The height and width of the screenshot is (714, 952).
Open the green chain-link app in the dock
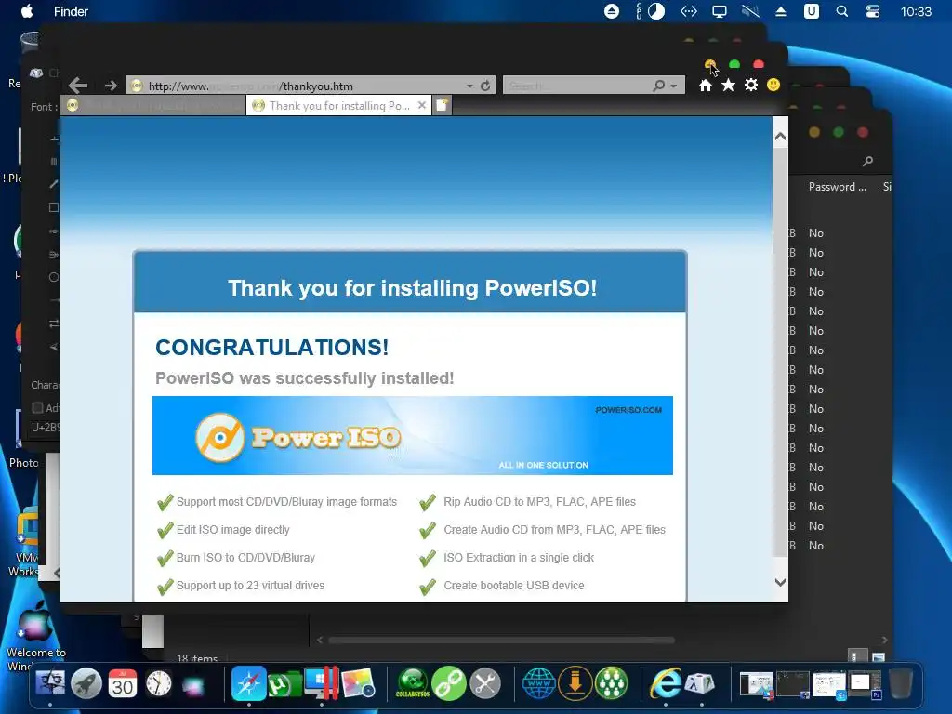click(x=449, y=684)
